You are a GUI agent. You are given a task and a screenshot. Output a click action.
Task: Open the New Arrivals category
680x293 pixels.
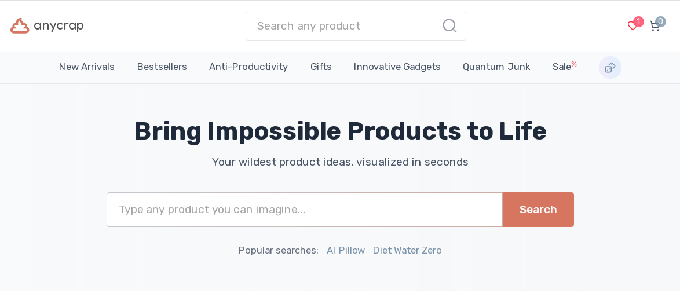(x=87, y=67)
